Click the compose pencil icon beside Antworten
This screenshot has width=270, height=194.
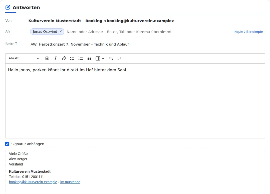tap(8, 8)
